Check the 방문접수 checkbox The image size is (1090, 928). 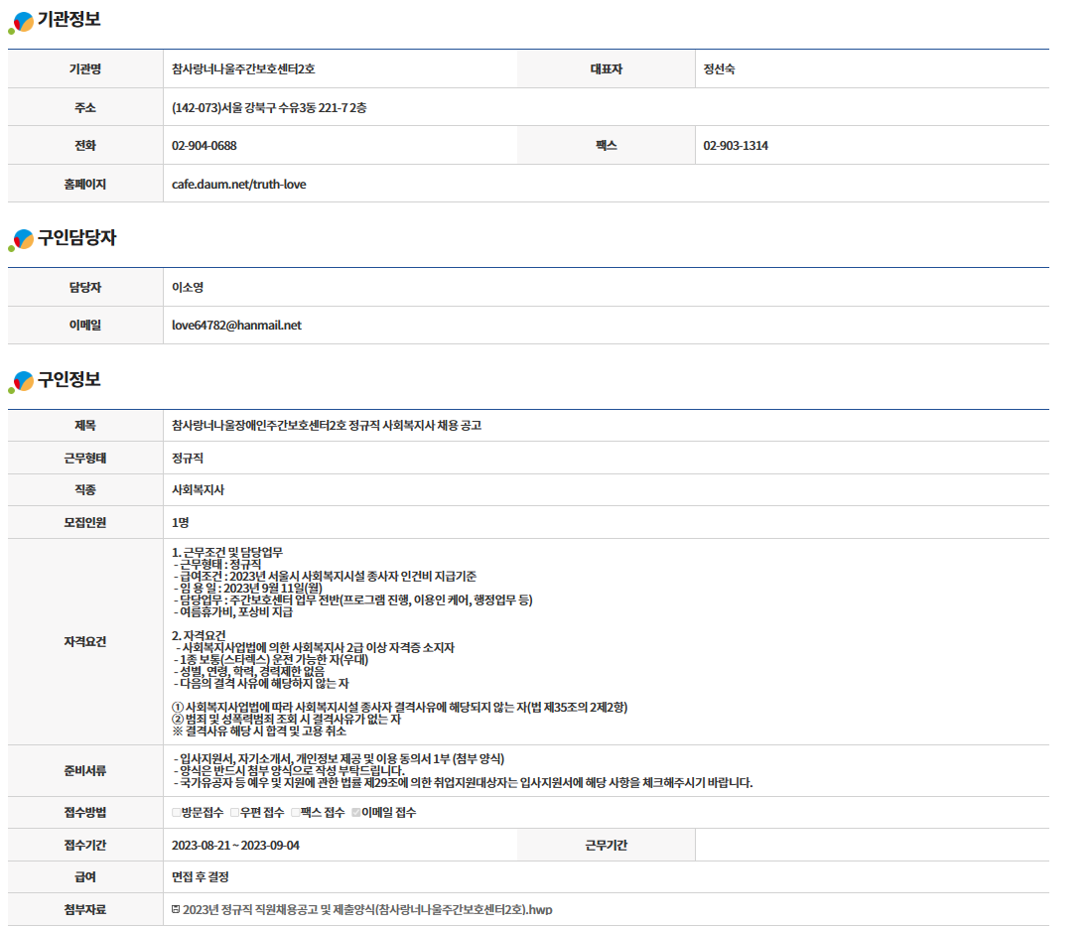177,813
